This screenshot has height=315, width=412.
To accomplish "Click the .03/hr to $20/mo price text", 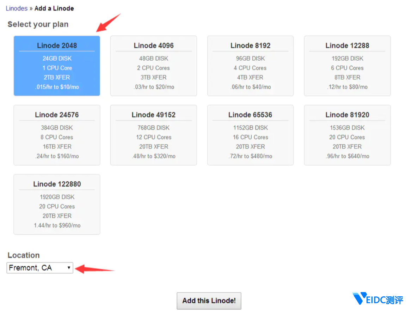I will pos(154,87).
